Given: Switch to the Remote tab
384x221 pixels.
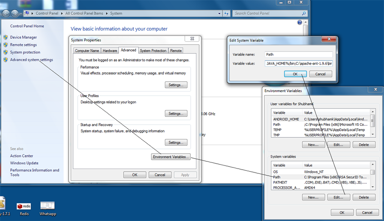Looking at the screenshot, I should pyautogui.click(x=176, y=51).
